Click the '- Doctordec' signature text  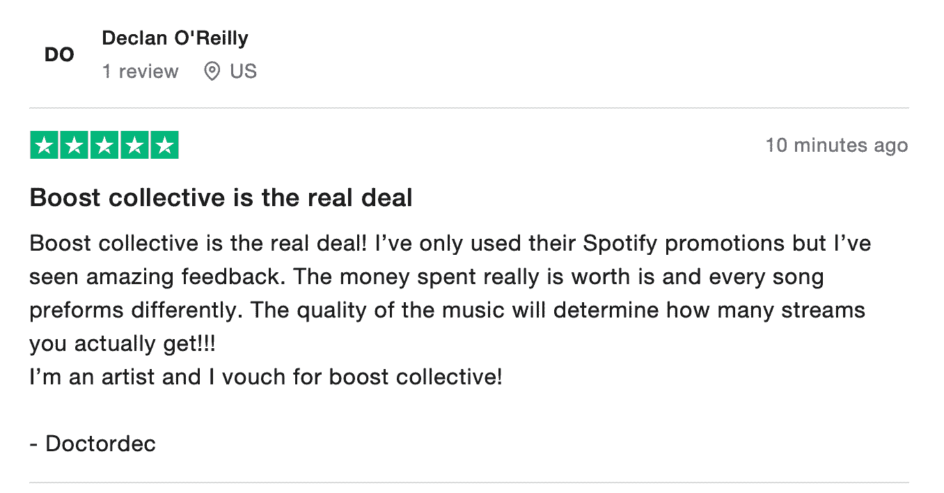pyautogui.click(x=93, y=444)
